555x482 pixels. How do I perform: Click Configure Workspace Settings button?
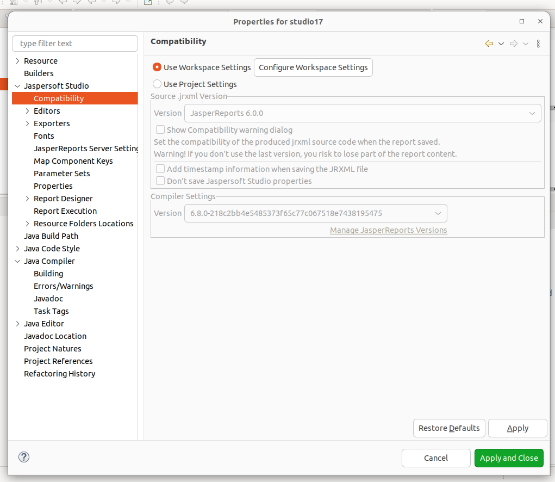pos(313,67)
